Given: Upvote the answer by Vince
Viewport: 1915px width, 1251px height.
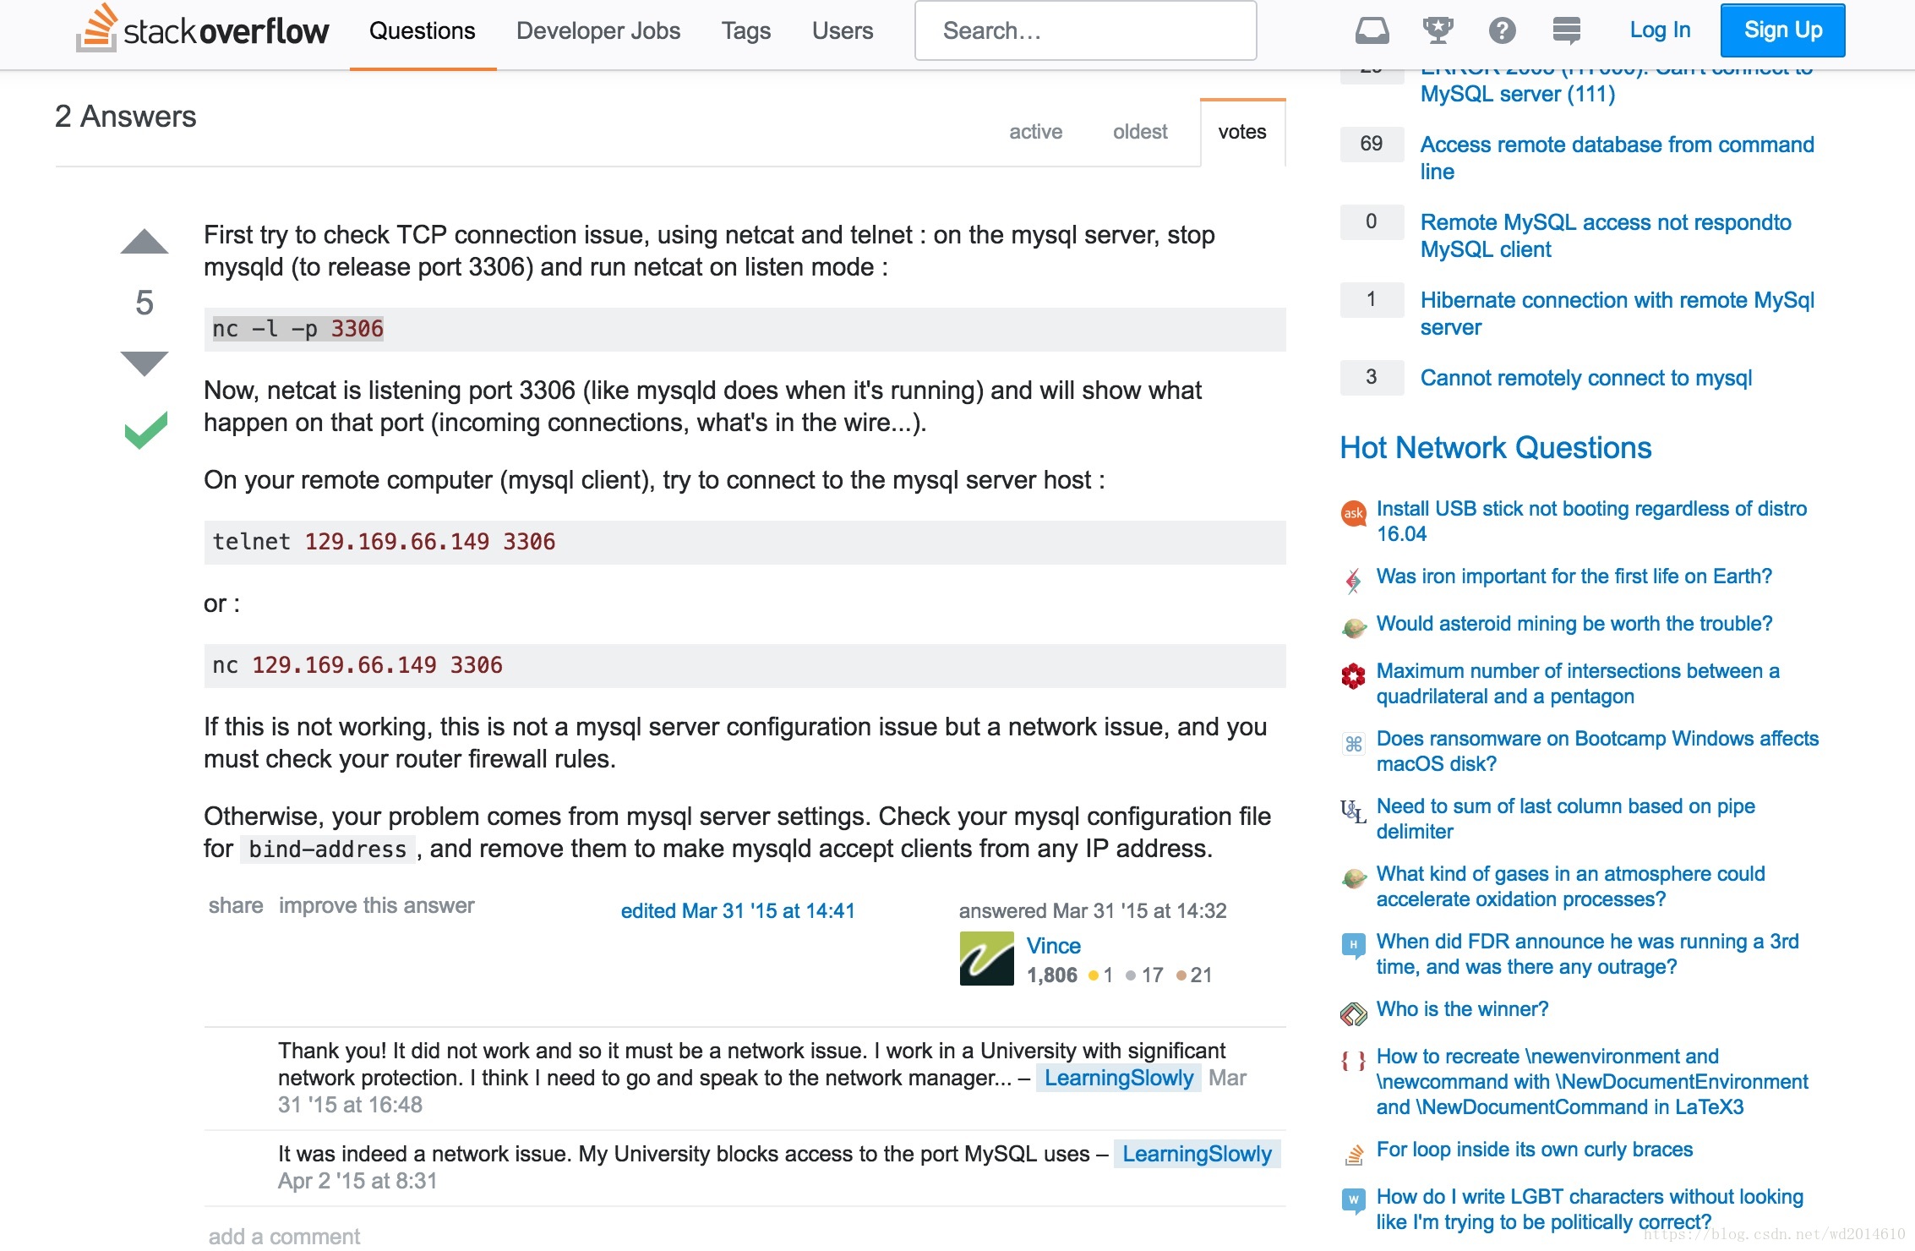Looking at the screenshot, I should 145,242.
